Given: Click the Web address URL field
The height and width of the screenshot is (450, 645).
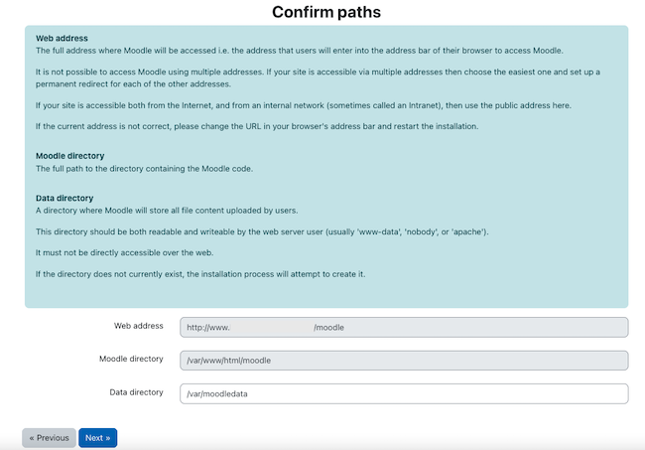Looking at the screenshot, I should point(404,327).
